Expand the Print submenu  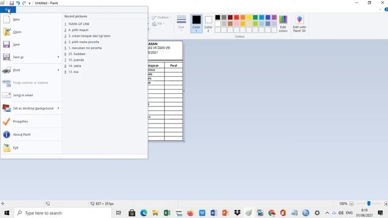[58, 70]
